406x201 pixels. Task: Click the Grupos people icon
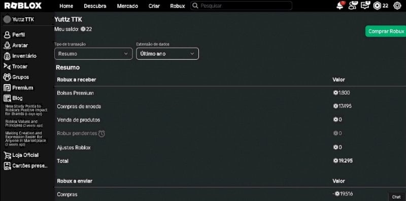[7, 77]
